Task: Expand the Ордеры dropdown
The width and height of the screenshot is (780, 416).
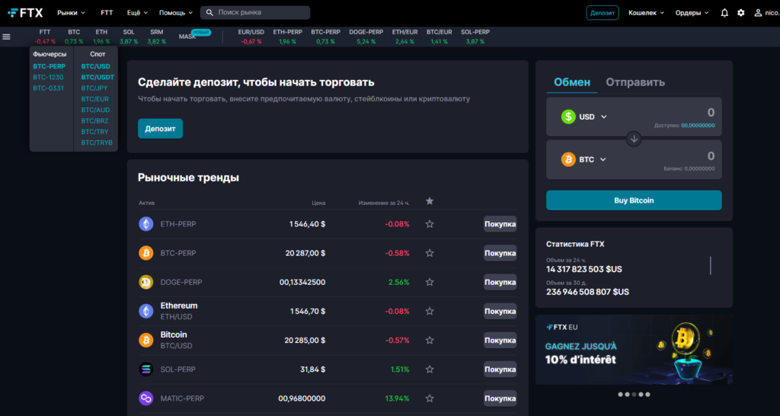Action: coord(692,13)
